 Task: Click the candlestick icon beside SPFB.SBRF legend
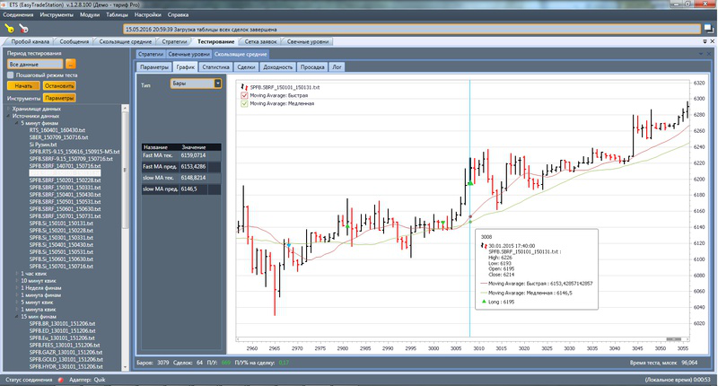[242, 86]
